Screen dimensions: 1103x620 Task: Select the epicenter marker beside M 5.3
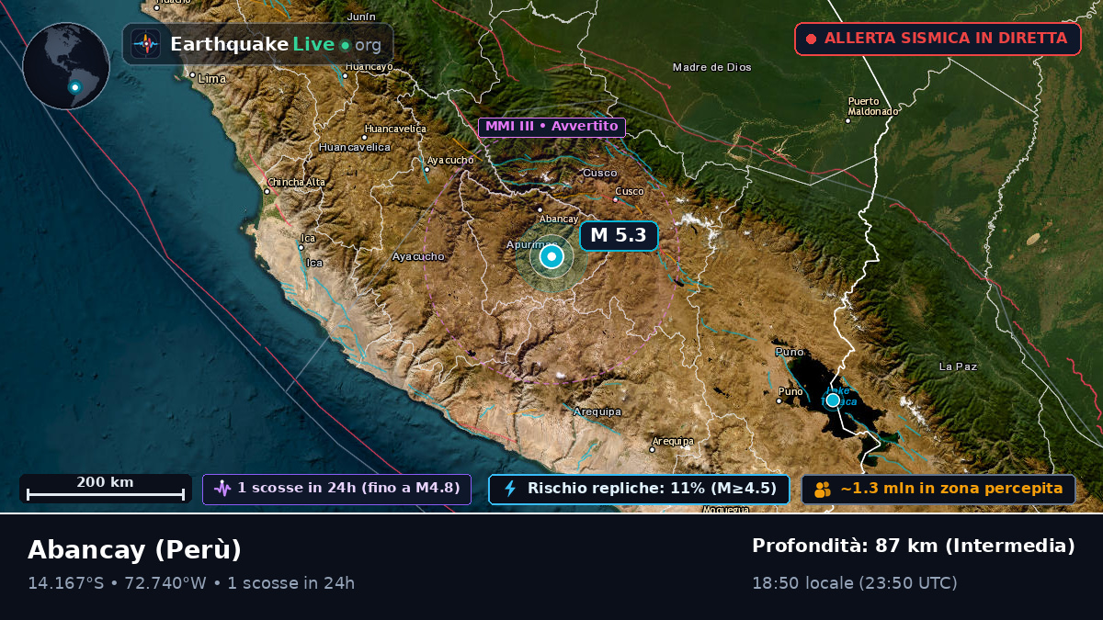click(x=551, y=256)
